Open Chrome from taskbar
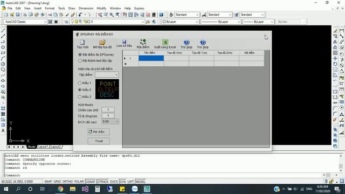 pos(60,189)
